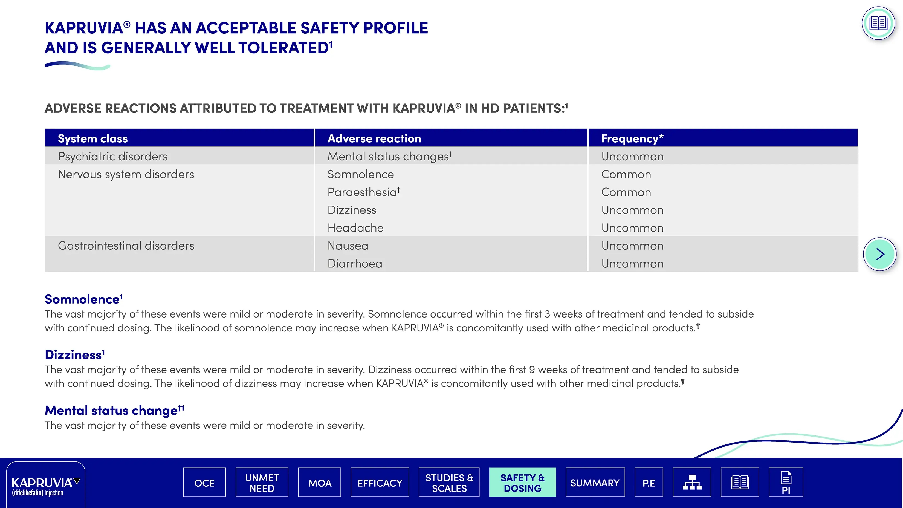Switch to the OCE section
Image resolution: width=903 pixels, height=508 pixels.
(x=204, y=483)
